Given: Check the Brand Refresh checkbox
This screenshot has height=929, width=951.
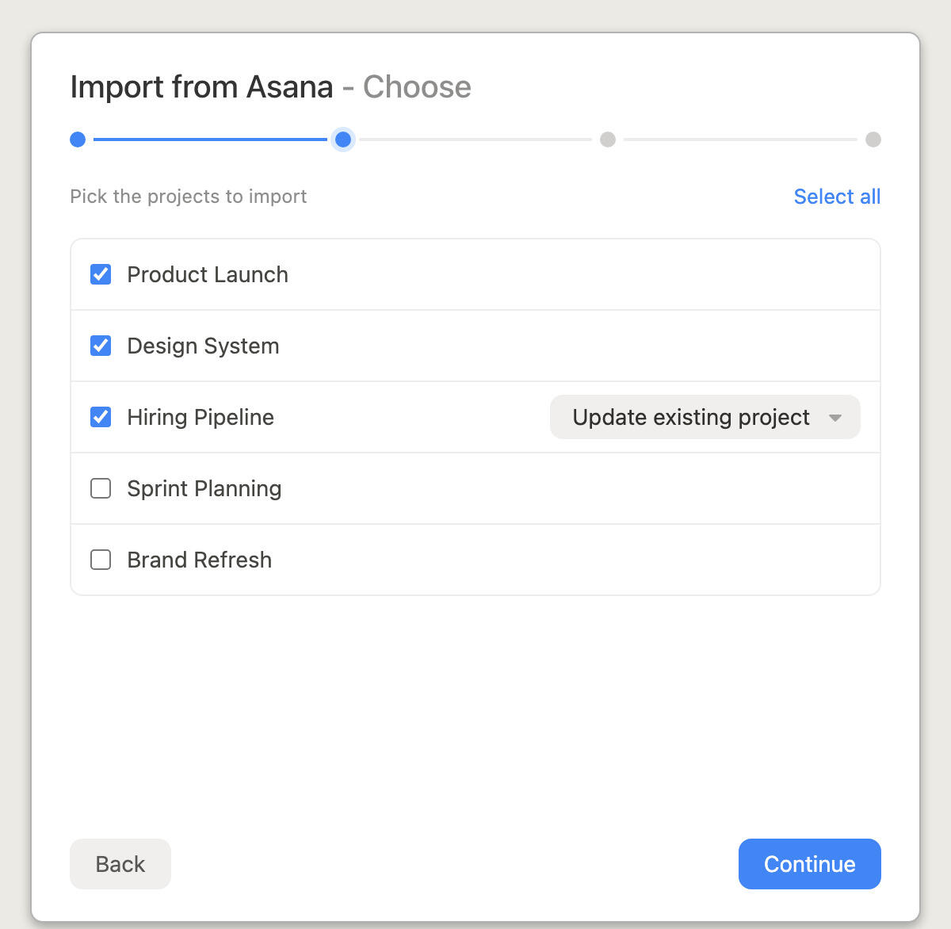Looking at the screenshot, I should point(101,560).
